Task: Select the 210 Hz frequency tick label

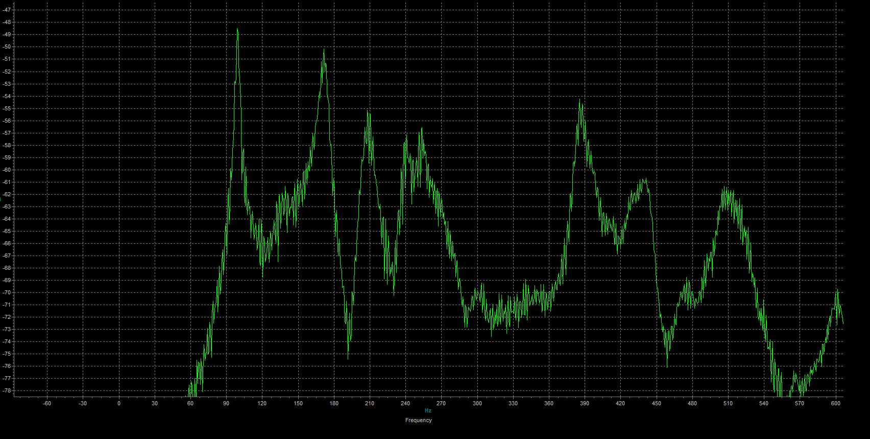Action: pyautogui.click(x=370, y=403)
